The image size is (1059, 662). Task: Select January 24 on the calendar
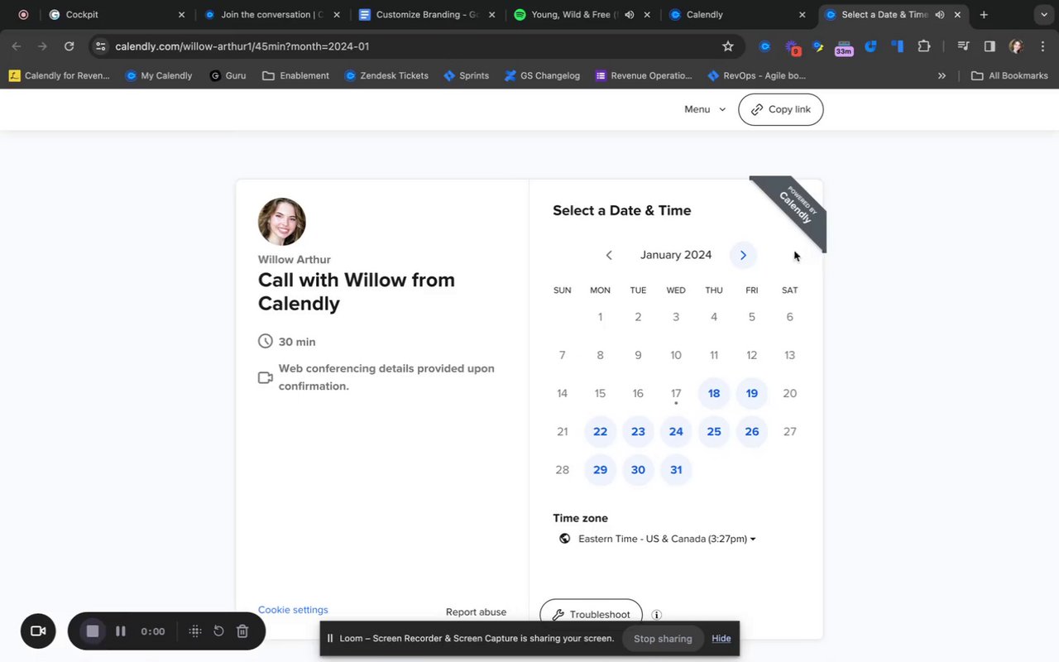676,431
